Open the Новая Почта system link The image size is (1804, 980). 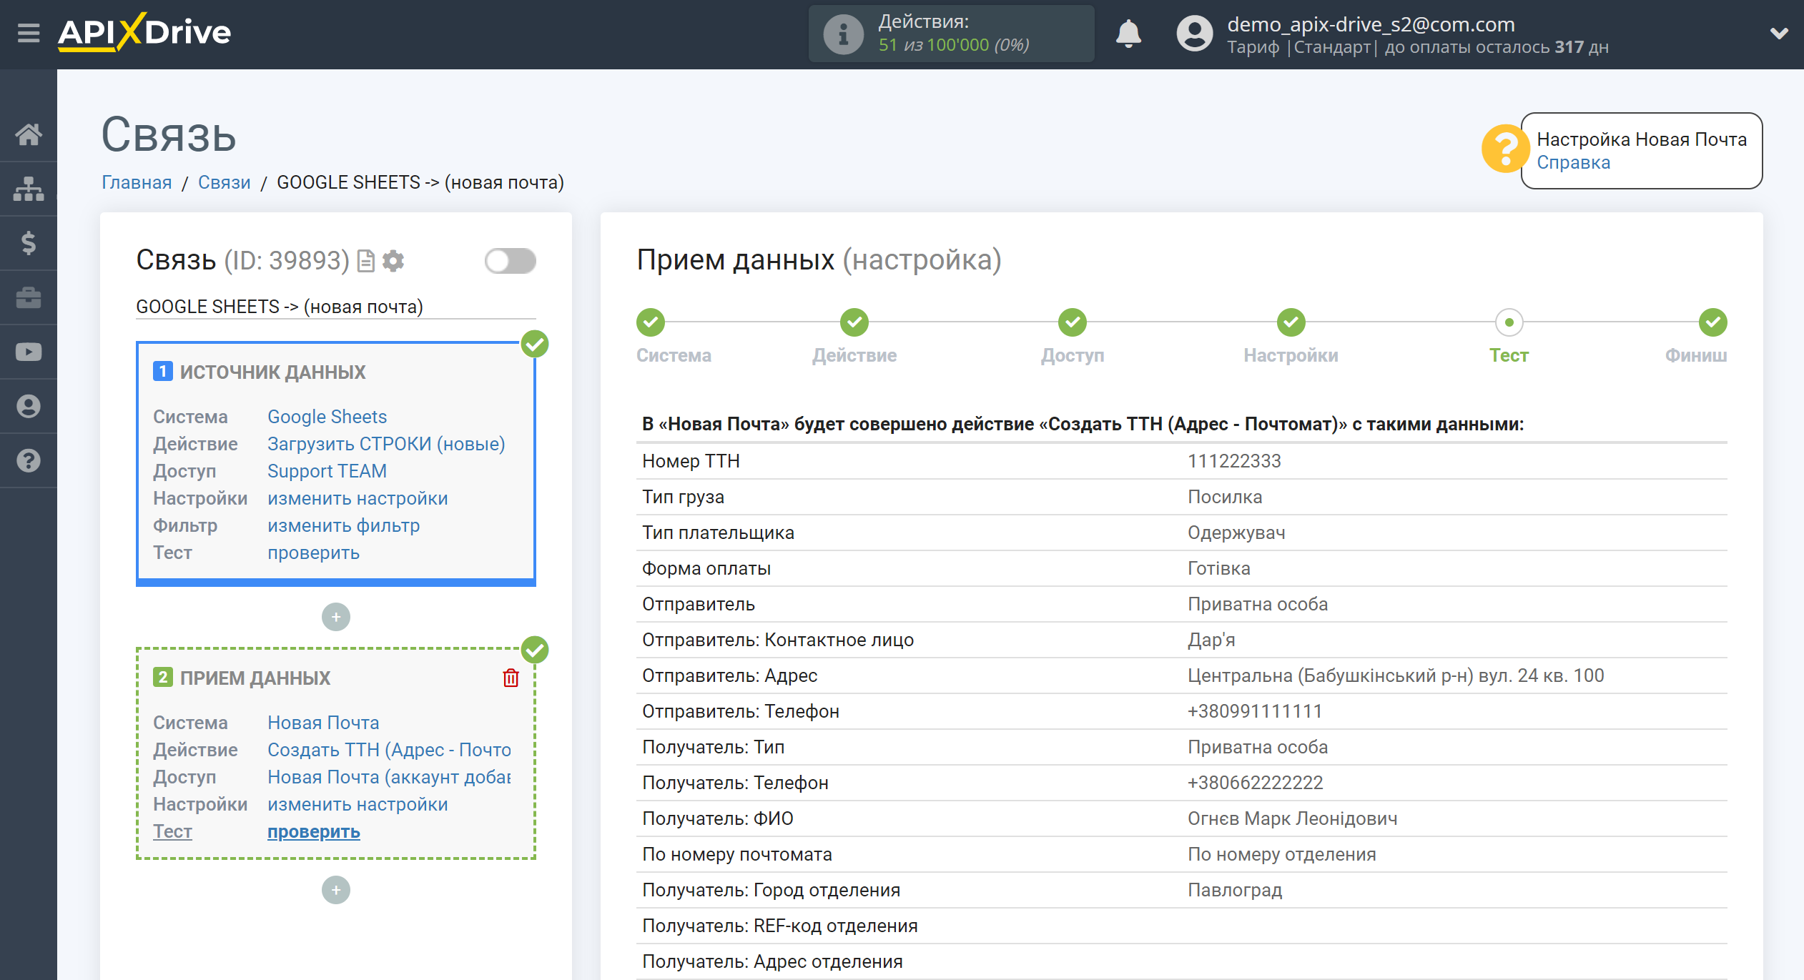coord(323,723)
